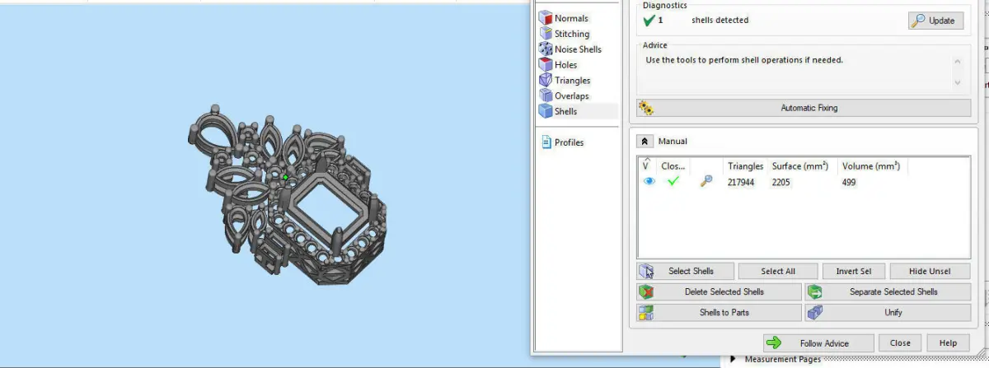Click Select All button
The image size is (989, 368).
[x=778, y=271]
